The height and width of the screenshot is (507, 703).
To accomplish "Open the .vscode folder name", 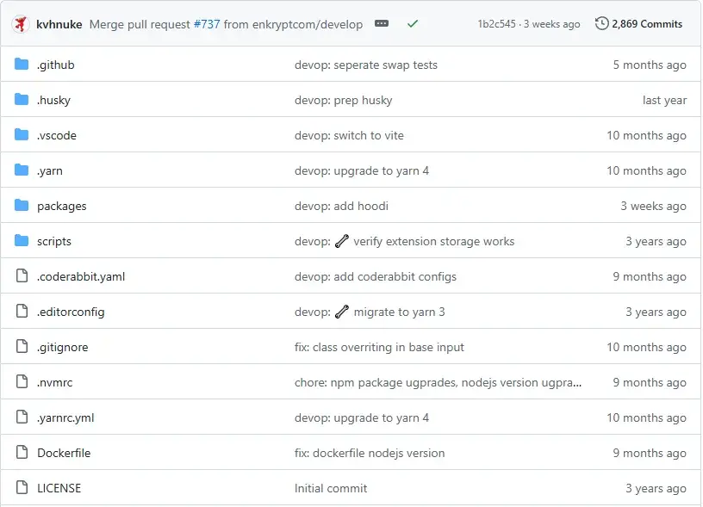I will point(57,136).
